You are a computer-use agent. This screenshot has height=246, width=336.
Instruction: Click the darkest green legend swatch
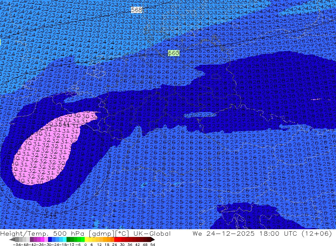click(x=68, y=240)
